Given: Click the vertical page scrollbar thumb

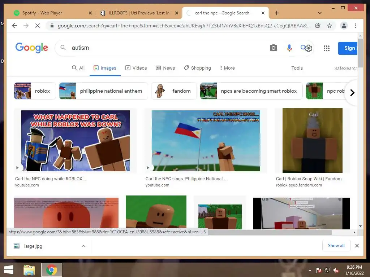Looking at the screenshot, I should (360, 53).
